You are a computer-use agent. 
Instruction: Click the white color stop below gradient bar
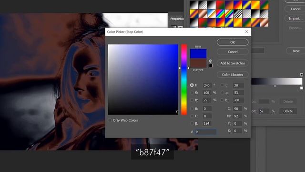pos(301,88)
